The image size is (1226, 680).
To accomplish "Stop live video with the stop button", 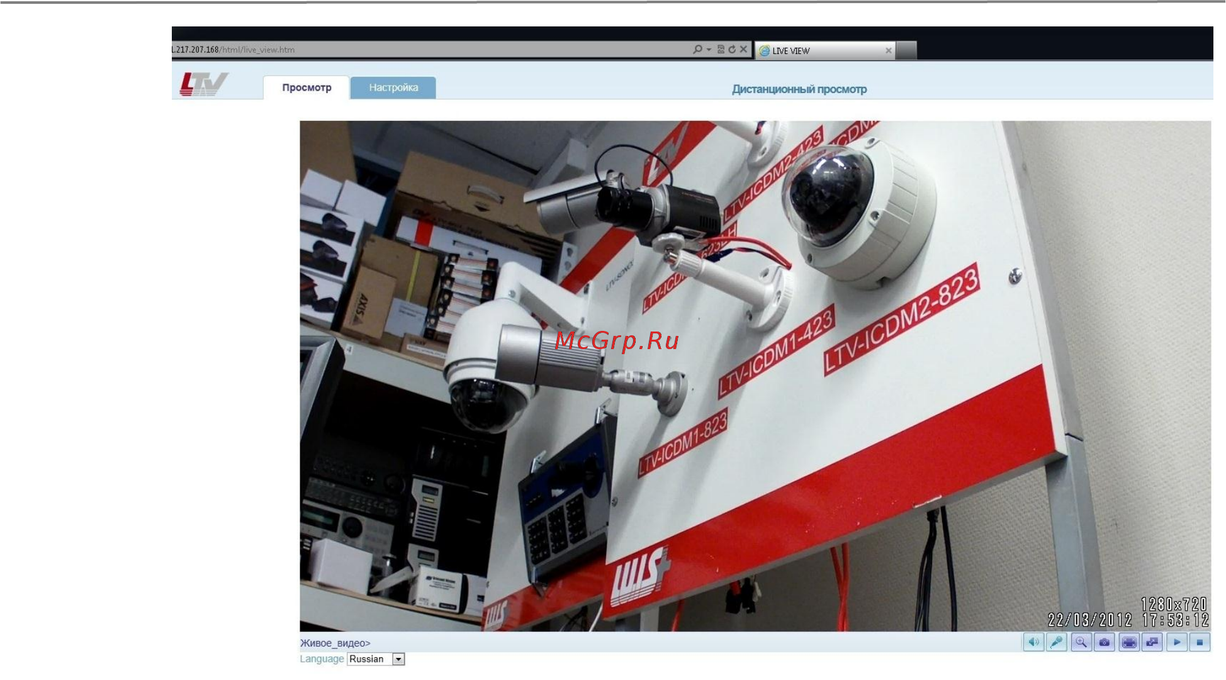I will pos(1200,642).
